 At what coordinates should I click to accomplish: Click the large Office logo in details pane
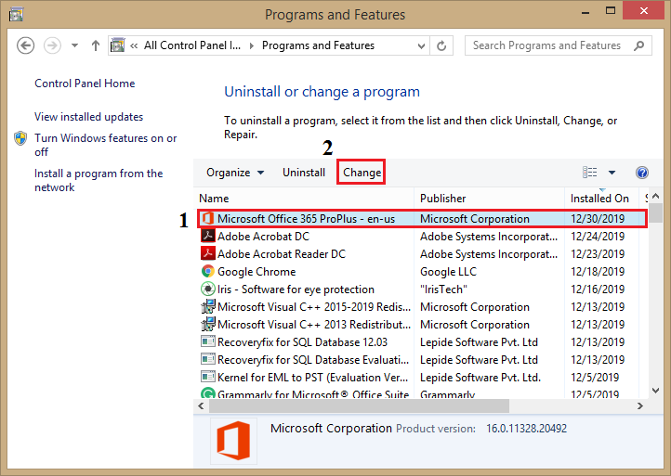pyautogui.click(x=233, y=441)
